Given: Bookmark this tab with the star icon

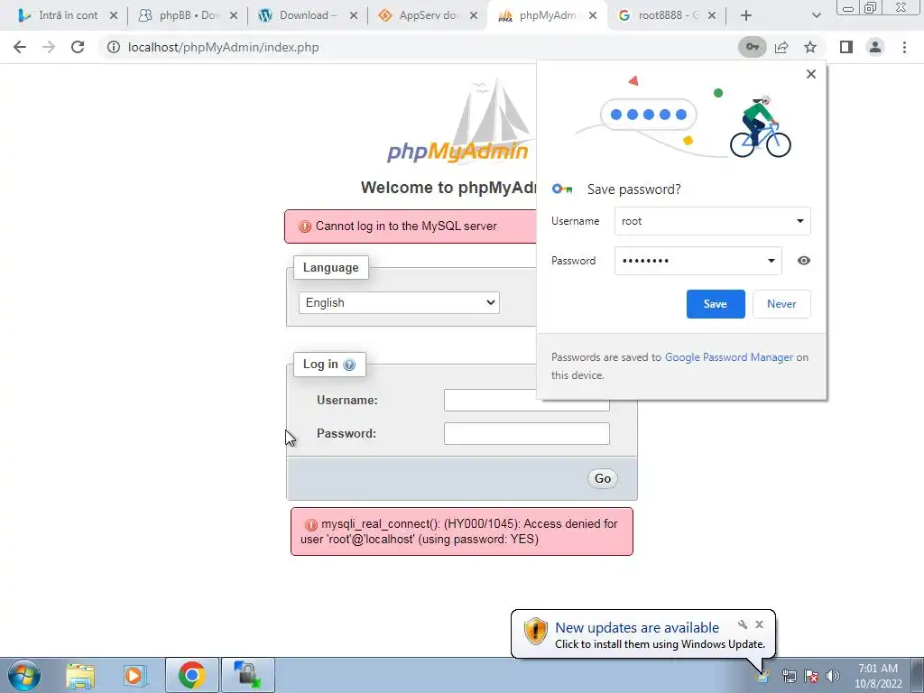Looking at the screenshot, I should tap(810, 47).
